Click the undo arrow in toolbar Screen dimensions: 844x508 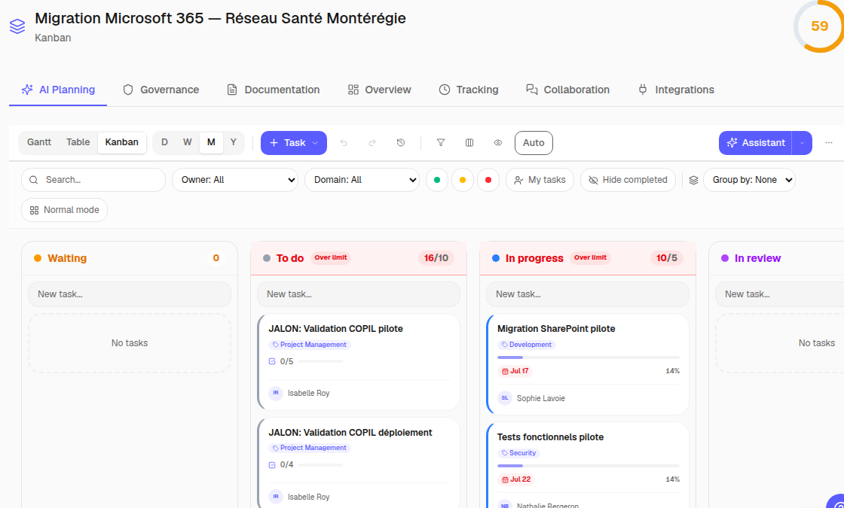pos(344,143)
